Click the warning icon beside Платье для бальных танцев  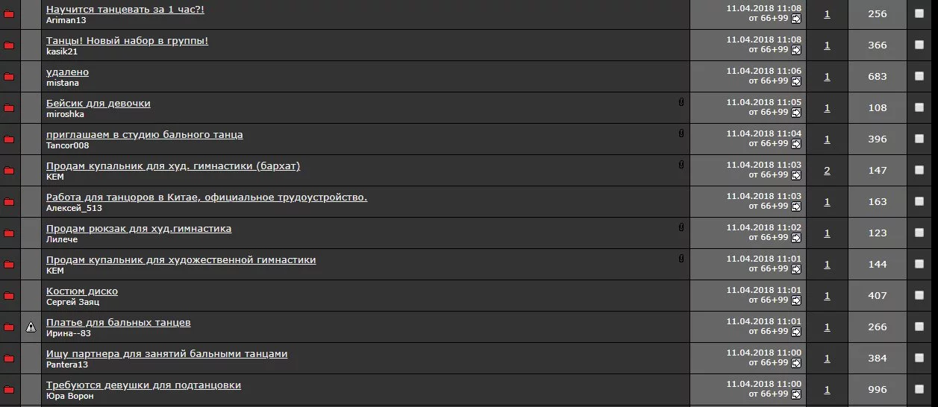[x=31, y=327]
